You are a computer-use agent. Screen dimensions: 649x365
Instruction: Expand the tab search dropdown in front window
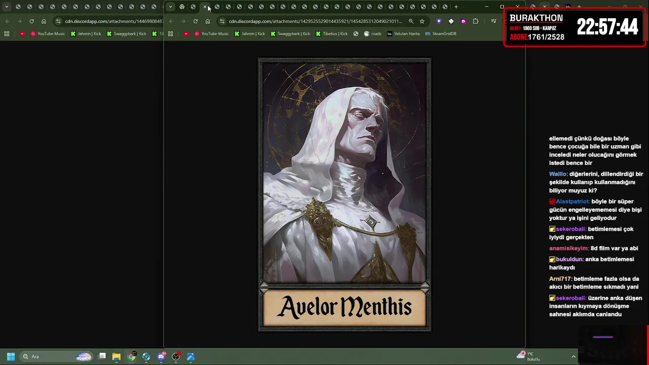tap(170, 7)
